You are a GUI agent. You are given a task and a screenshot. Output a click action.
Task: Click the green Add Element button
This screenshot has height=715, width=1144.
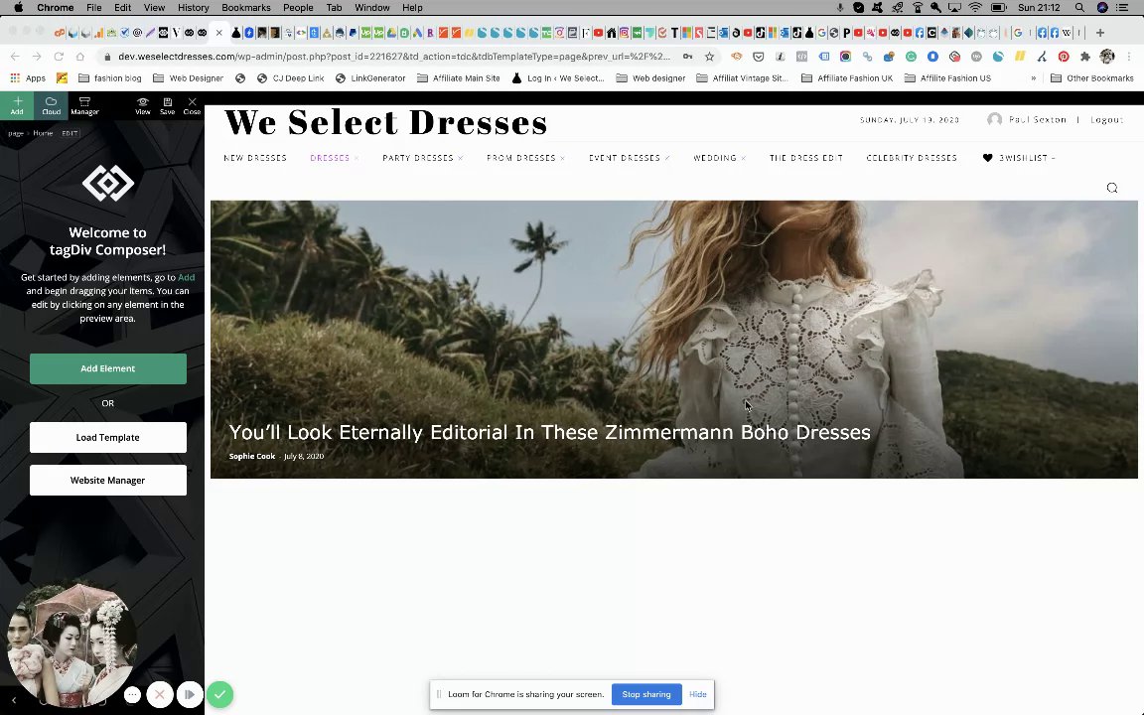click(x=108, y=368)
